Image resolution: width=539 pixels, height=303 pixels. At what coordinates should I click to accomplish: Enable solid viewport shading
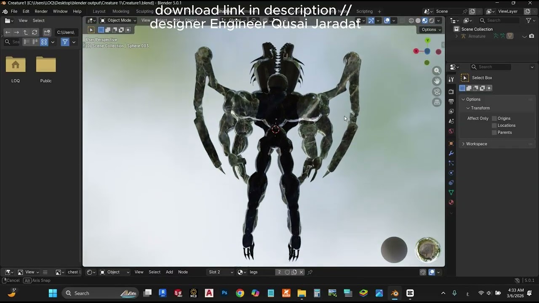click(418, 20)
